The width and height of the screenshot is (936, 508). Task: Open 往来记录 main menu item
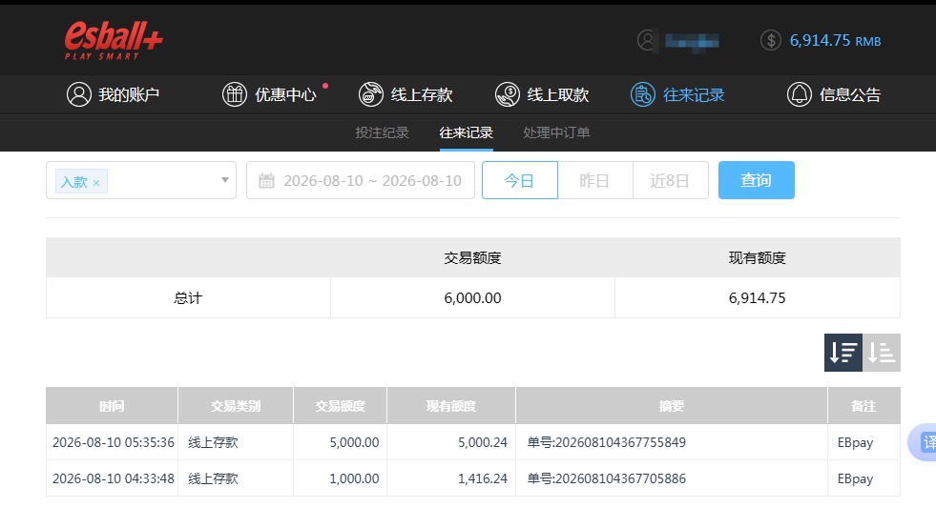click(x=677, y=94)
